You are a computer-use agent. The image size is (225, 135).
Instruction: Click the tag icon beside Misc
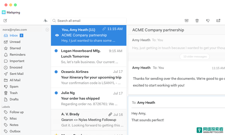pyautogui.click(x=6, y=119)
